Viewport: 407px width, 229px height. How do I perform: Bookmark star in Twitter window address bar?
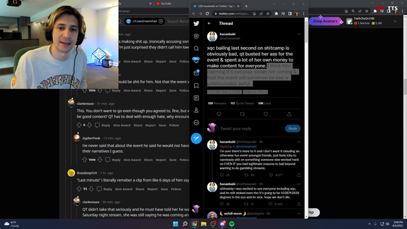268,13
